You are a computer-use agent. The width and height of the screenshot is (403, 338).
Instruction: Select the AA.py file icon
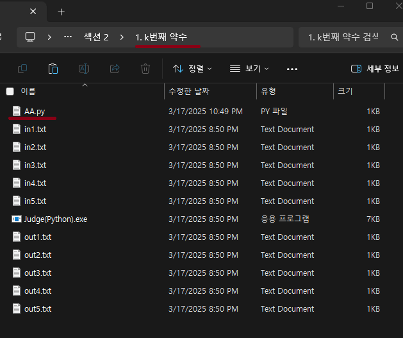(17, 111)
